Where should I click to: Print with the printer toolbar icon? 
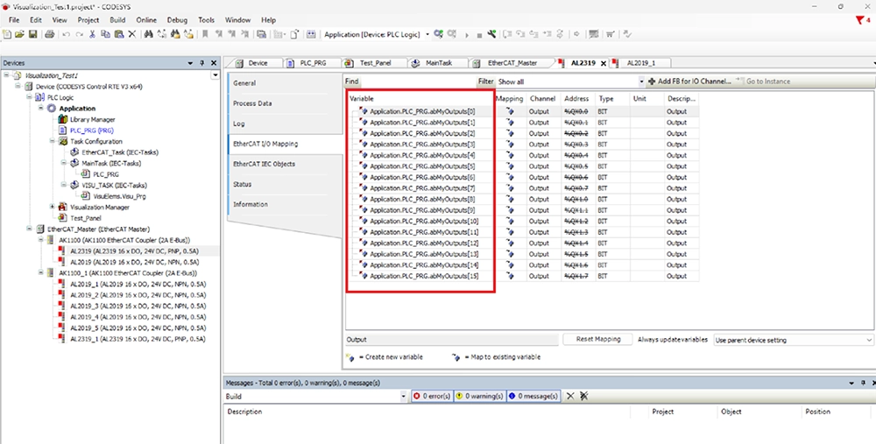pyautogui.click(x=49, y=35)
